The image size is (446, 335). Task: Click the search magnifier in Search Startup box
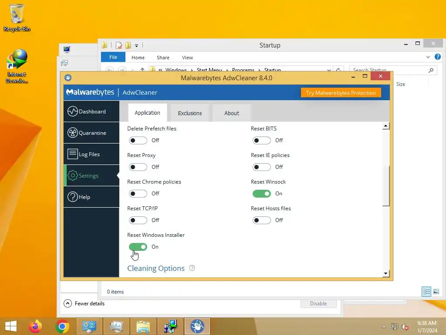point(431,70)
